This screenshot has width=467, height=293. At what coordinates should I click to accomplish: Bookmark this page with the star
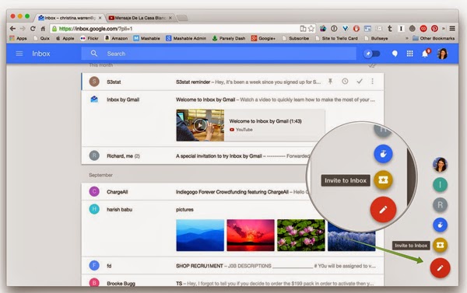[311, 29]
